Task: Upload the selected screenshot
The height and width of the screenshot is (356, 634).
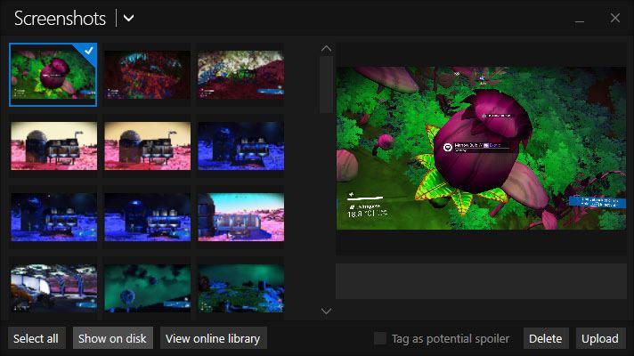Action: point(600,338)
